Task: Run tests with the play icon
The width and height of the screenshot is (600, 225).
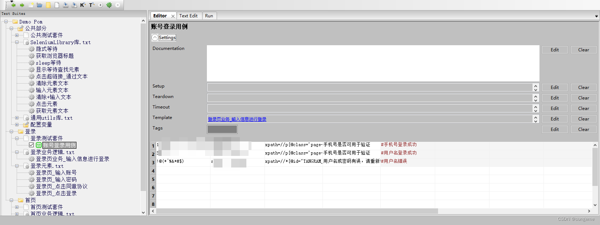Action: [100, 5]
